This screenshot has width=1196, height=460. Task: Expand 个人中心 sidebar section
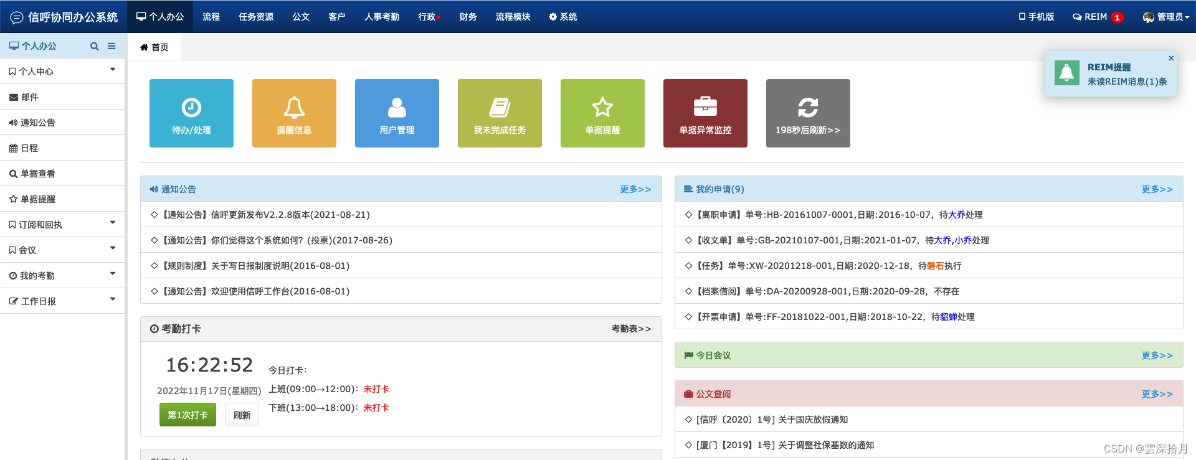[x=62, y=72]
